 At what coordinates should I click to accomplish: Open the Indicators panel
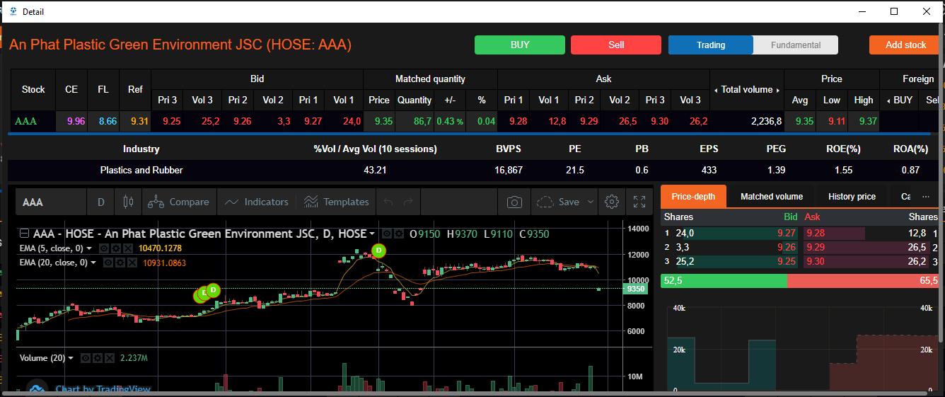[257, 202]
